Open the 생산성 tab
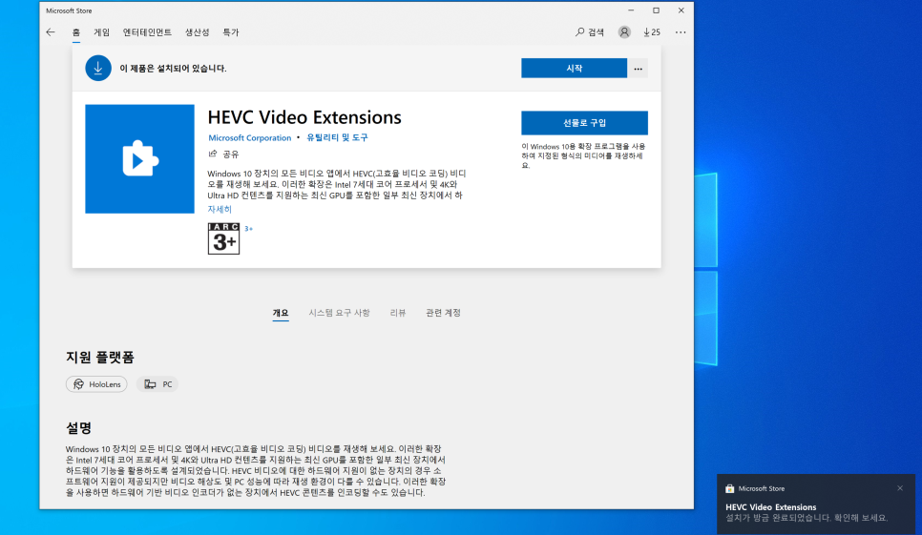Viewport: 922px width, 535px height. click(197, 32)
